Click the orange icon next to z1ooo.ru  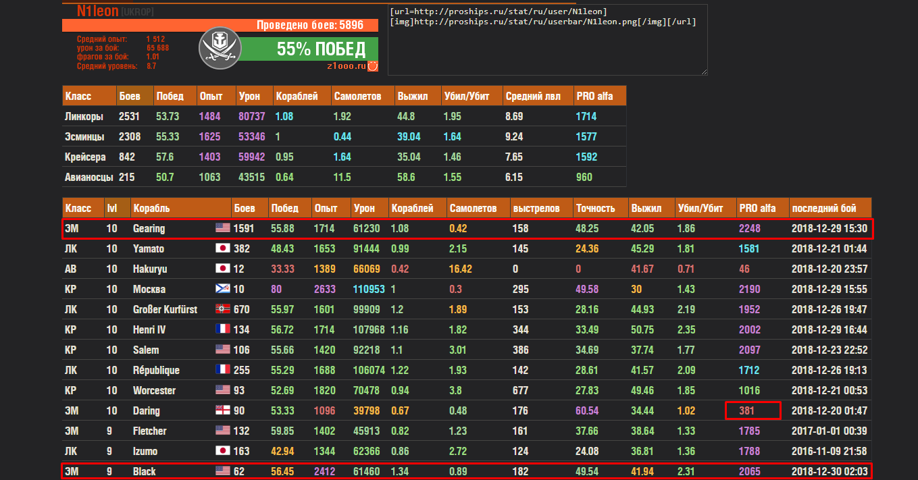373,66
